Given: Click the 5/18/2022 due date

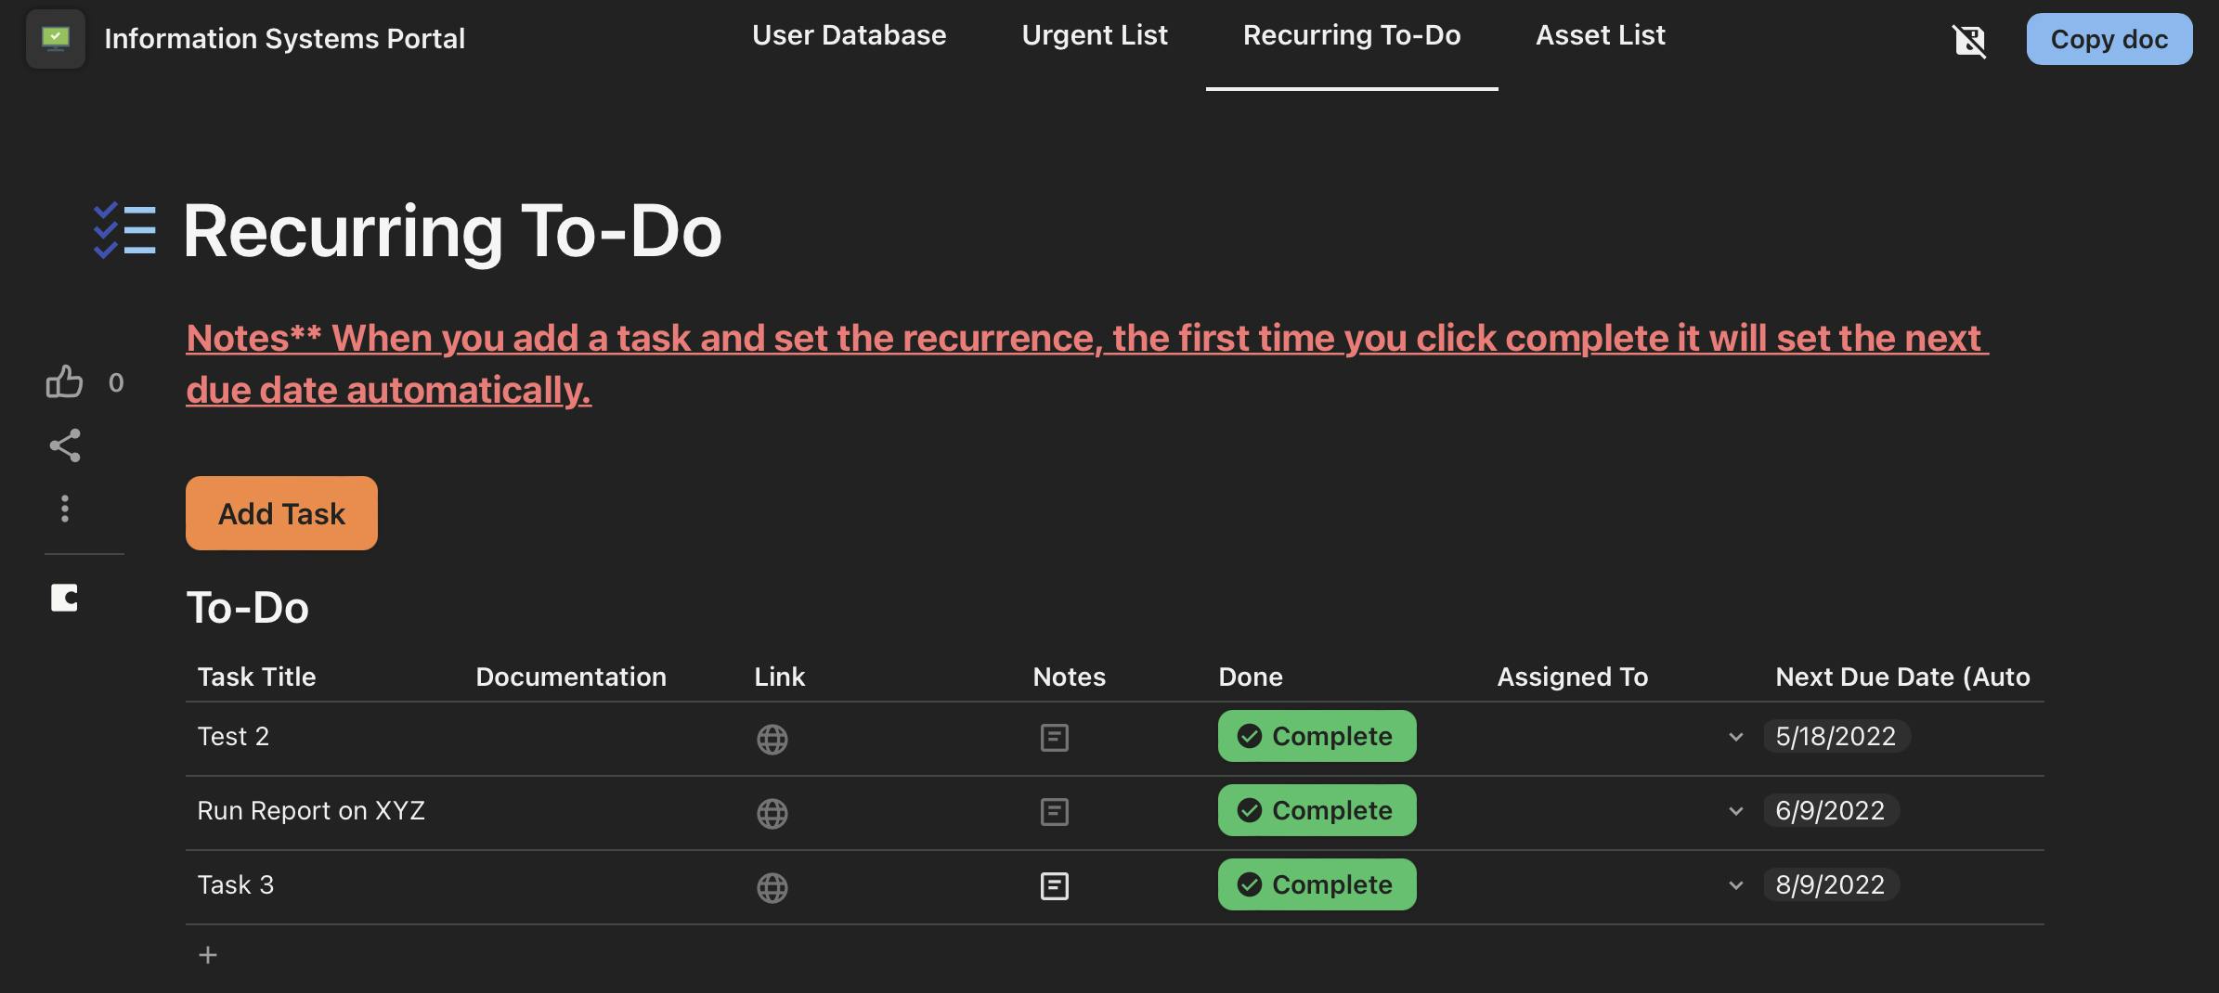Looking at the screenshot, I should (x=1836, y=736).
